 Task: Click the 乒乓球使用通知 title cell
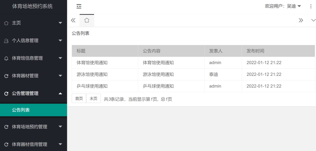pyautogui.click(x=105, y=86)
